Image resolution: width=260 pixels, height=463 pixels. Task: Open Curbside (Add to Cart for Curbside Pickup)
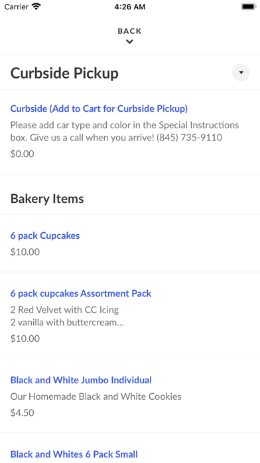[x=99, y=108]
